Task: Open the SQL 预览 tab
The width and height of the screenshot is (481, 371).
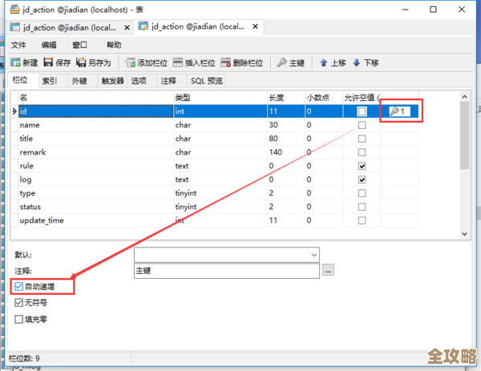Action: pos(206,80)
